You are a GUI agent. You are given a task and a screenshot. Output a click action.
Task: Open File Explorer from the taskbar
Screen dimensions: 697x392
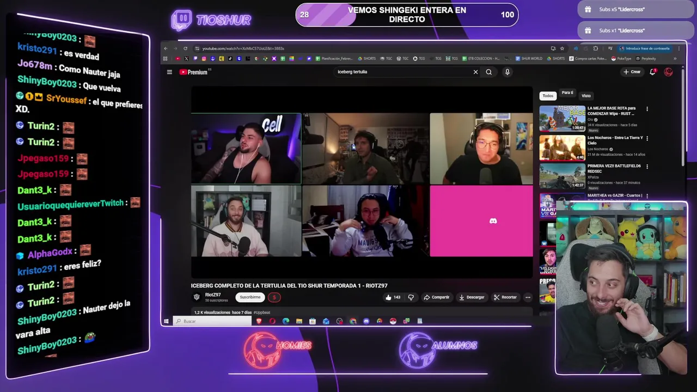click(x=299, y=321)
